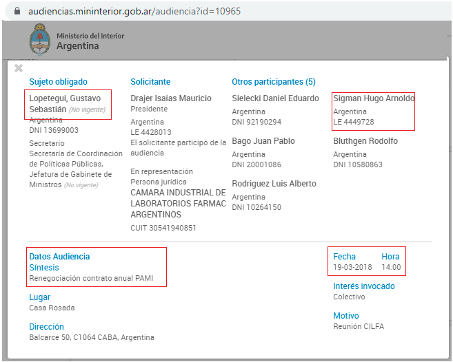Click CUIT 30541940851
The image size is (453, 362).
pos(163,228)
